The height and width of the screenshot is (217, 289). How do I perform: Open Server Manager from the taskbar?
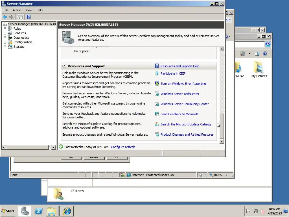pos(25,211)
